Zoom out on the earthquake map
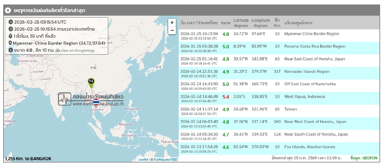 pos(172,30)
